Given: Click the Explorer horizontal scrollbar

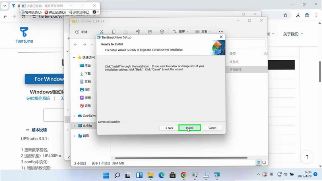Looking at the screenshot, I should 181,158.
